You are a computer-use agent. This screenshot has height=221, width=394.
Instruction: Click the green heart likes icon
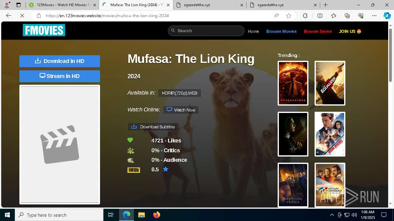(x=130, y=140)
